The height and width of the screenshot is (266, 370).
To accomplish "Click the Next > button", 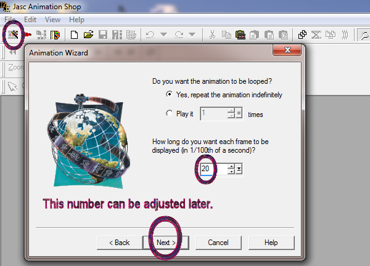I will pos(166,243).
